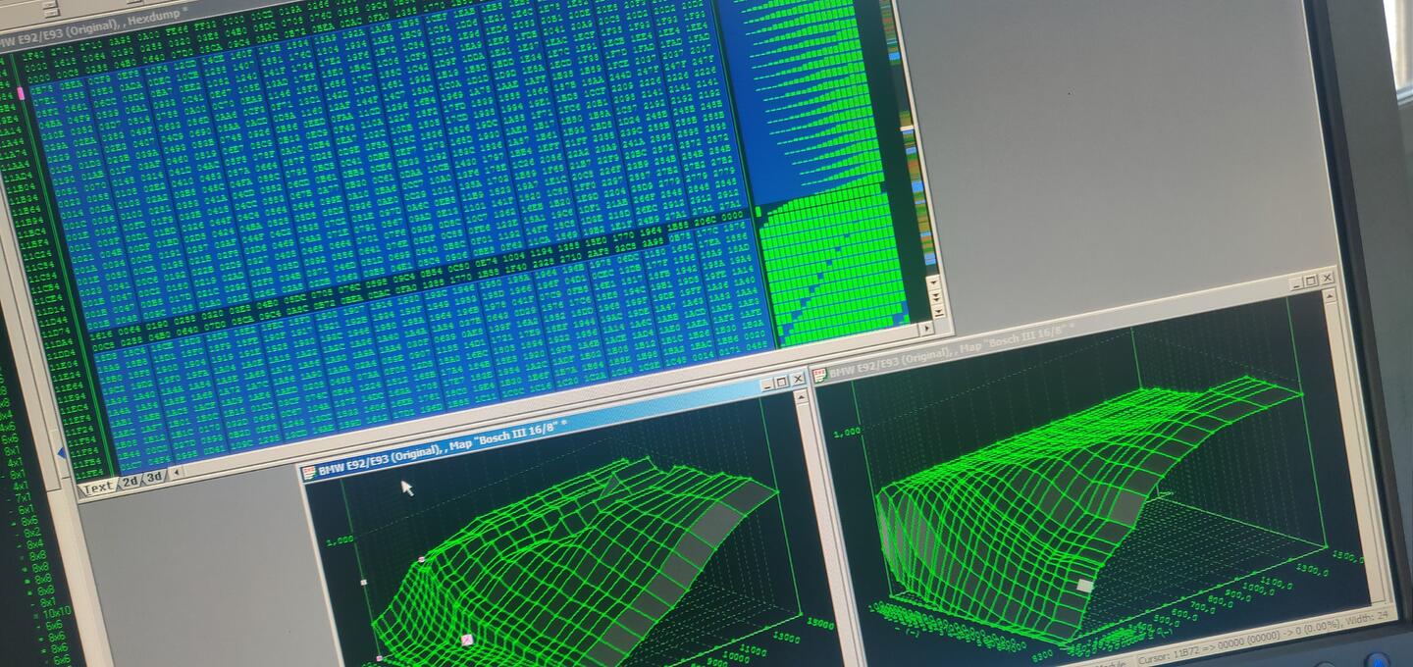Maximize the left Bosch III map window
Image resolution: width=1413 pixels, height=667 pixels.
[x=782, y=382]
